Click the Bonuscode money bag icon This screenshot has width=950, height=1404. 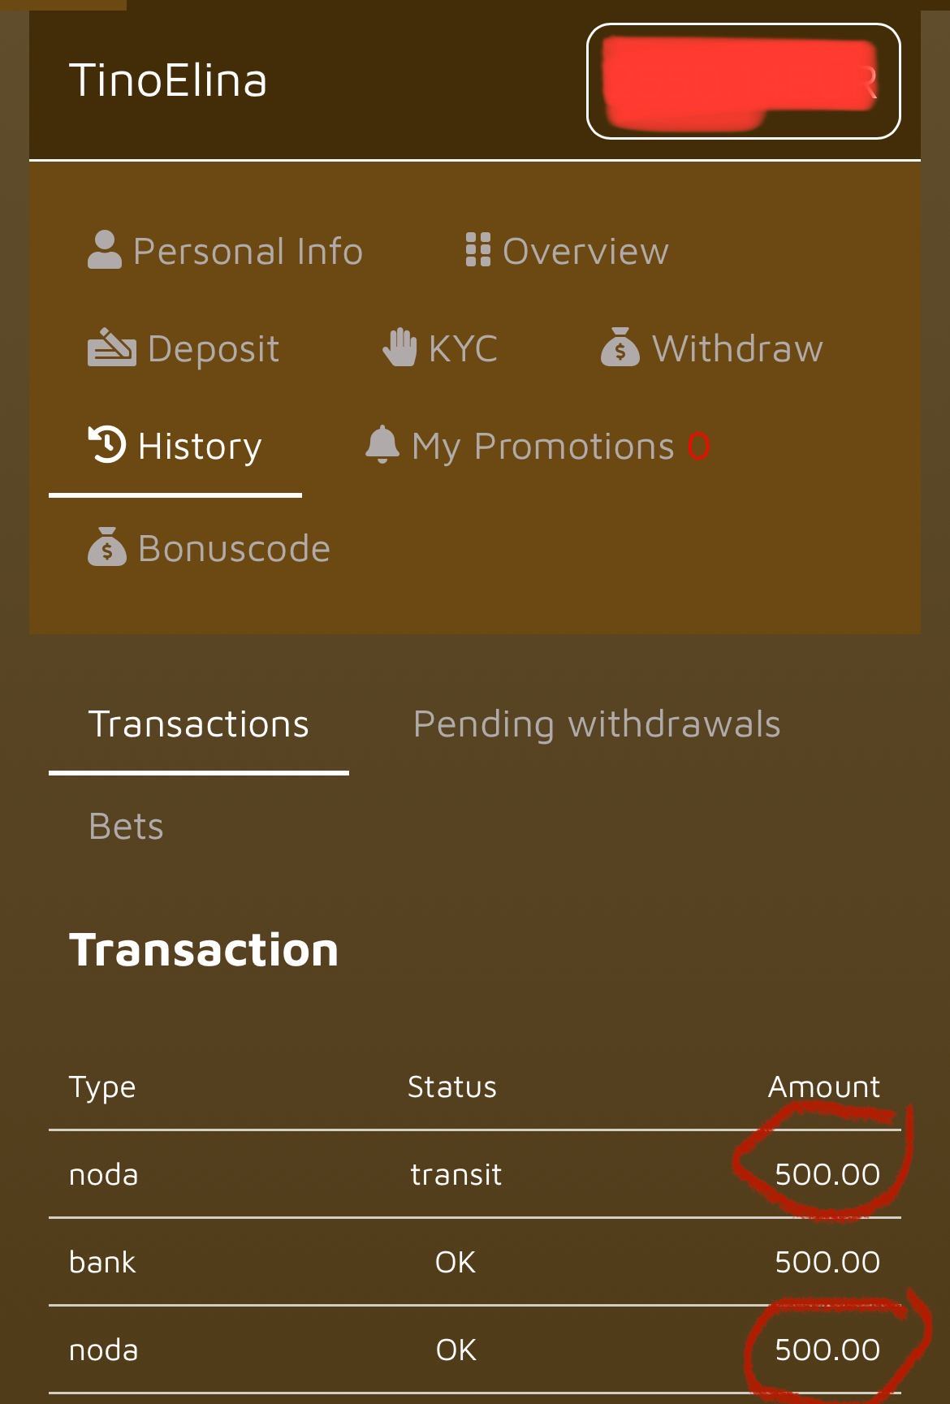pyautogui.click(x=106, y=547)
